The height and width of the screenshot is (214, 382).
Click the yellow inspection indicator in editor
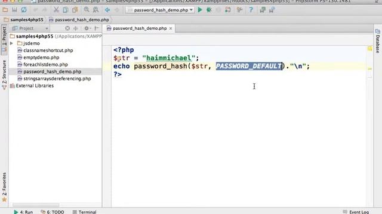click(x=370, y=49)
